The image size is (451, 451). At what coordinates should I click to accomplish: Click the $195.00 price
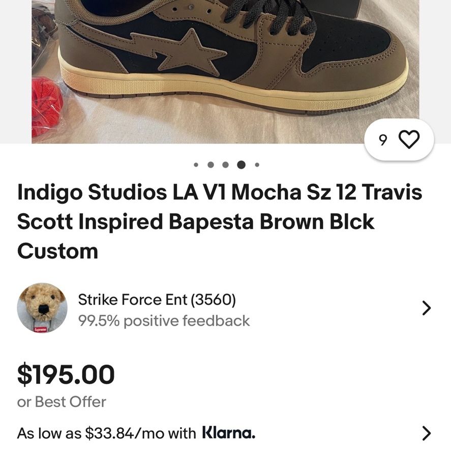pyautogui.click(x=66, y=375)
